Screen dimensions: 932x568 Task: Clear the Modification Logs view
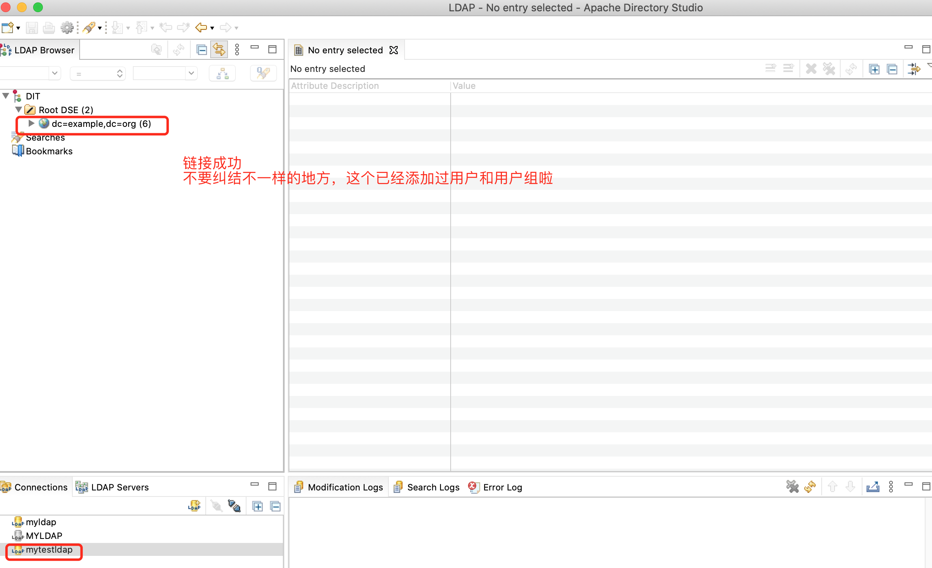793,486
